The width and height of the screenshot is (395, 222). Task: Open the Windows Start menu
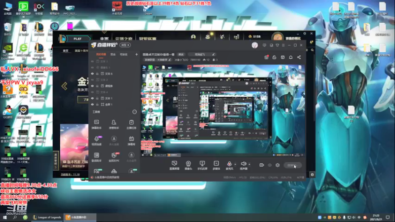(4, 217)
